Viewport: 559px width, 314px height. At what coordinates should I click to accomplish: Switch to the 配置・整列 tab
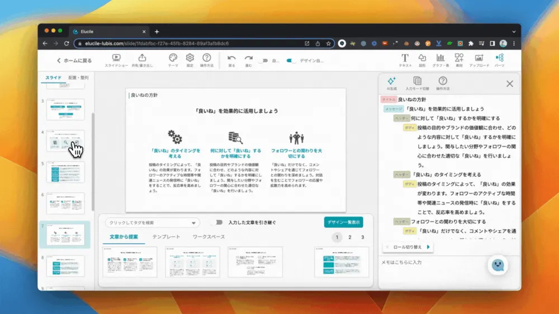coord(78,78)
